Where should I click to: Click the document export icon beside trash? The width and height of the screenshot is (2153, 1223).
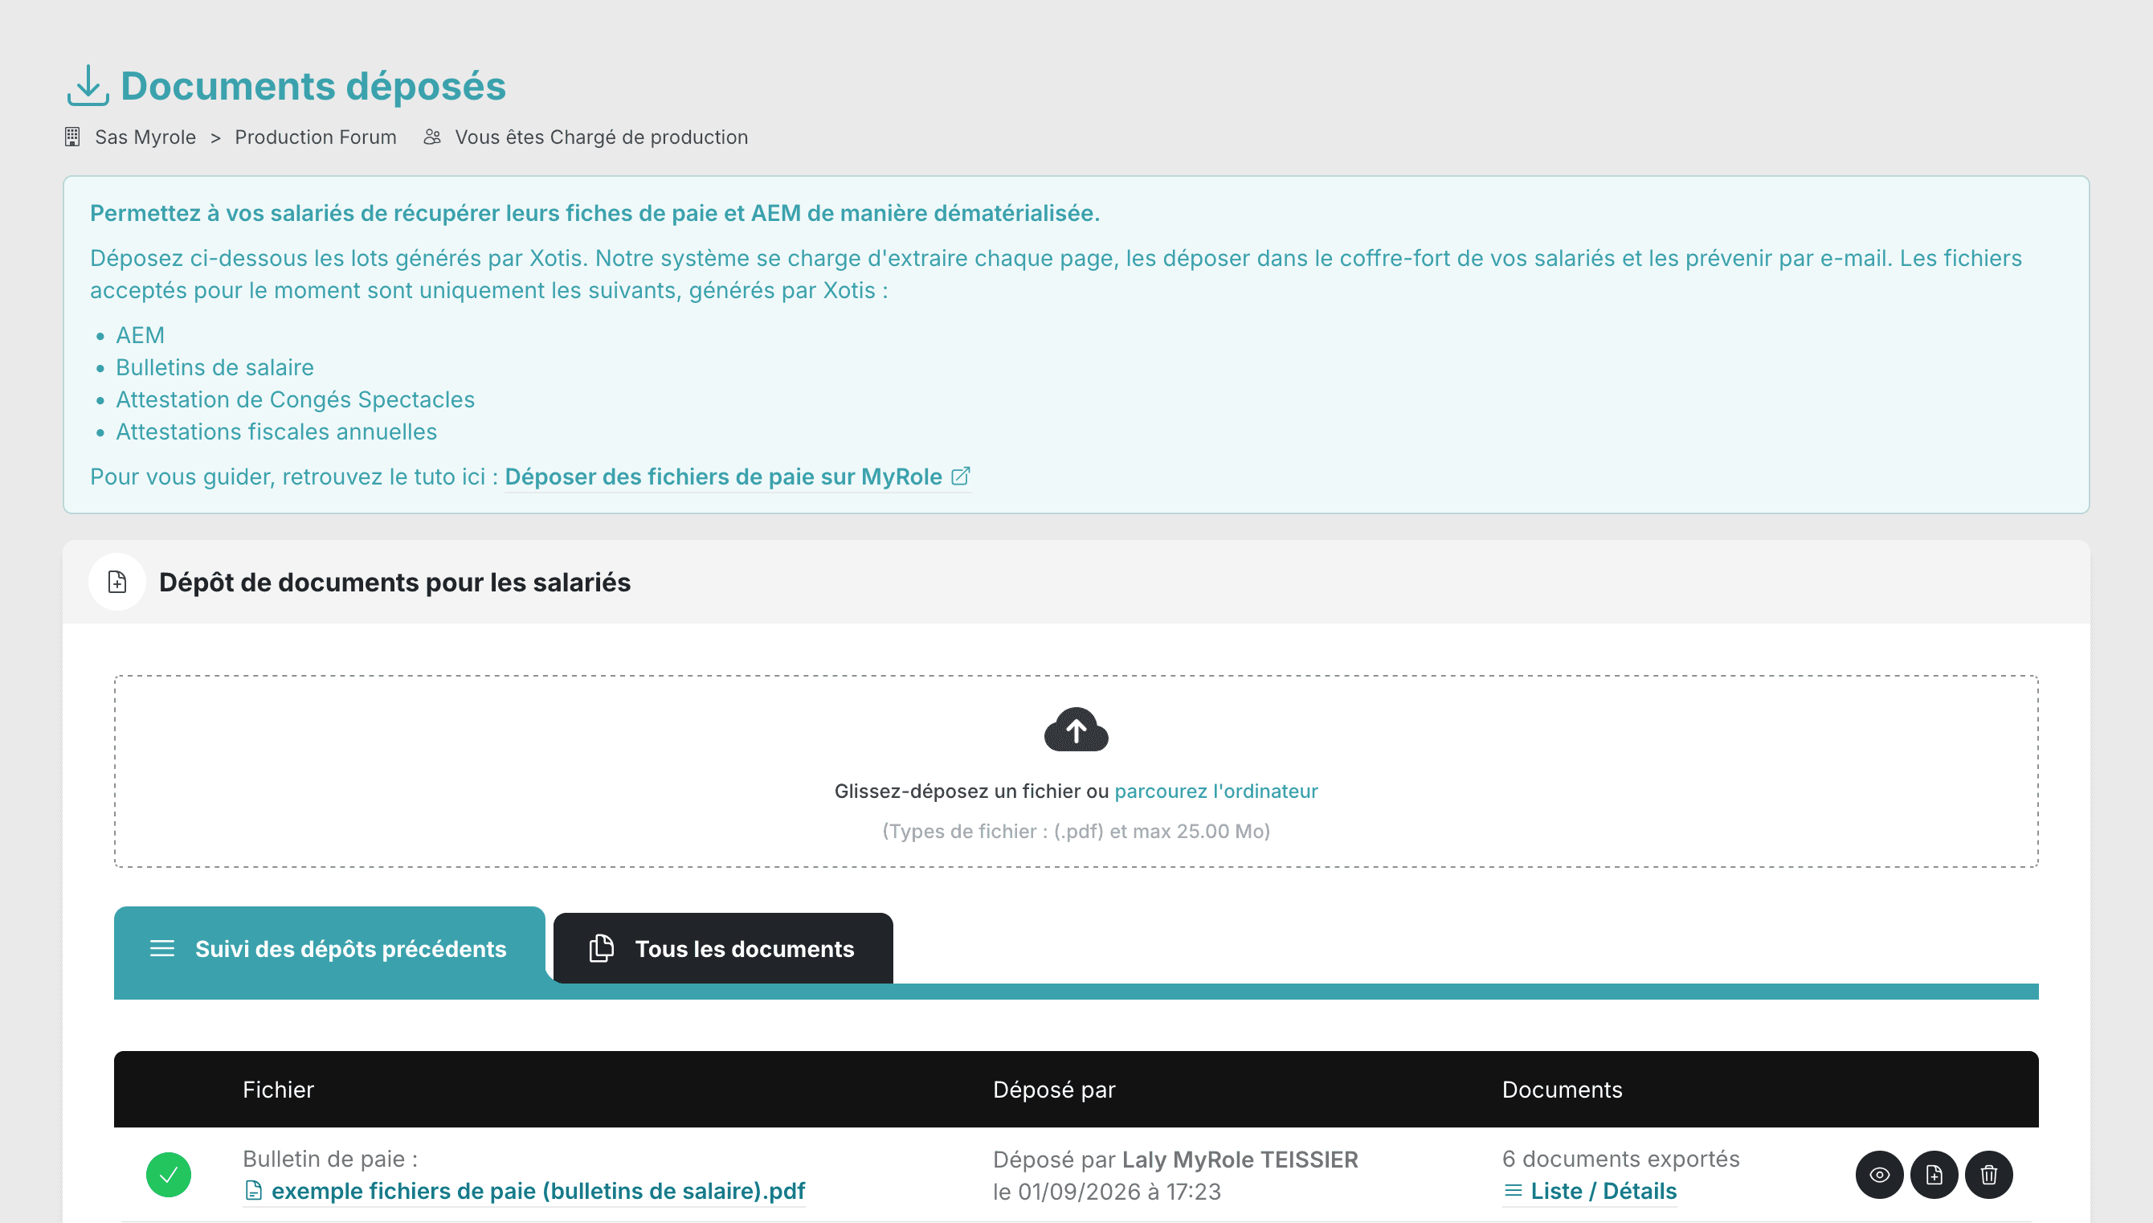[1934, 1174]
